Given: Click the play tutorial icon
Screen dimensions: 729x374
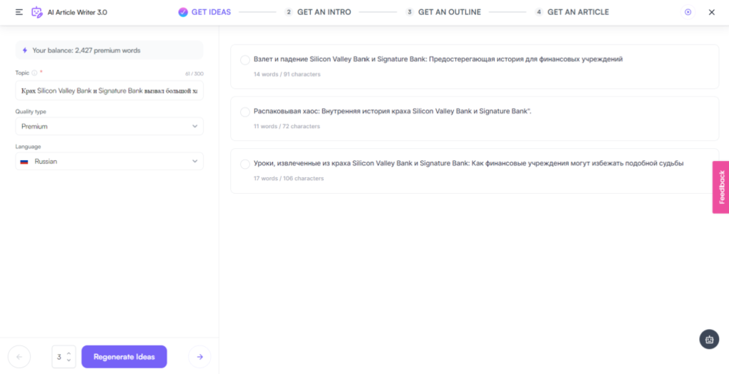Looking at the screenshot, I should tap(688, 12).
